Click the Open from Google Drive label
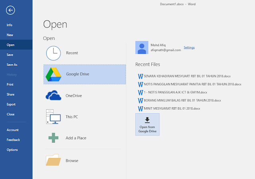Screen dimensions: 255x179 (x=147, y=129)
